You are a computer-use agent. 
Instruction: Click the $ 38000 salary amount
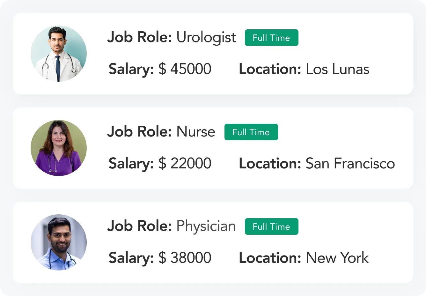coord(185,258)
